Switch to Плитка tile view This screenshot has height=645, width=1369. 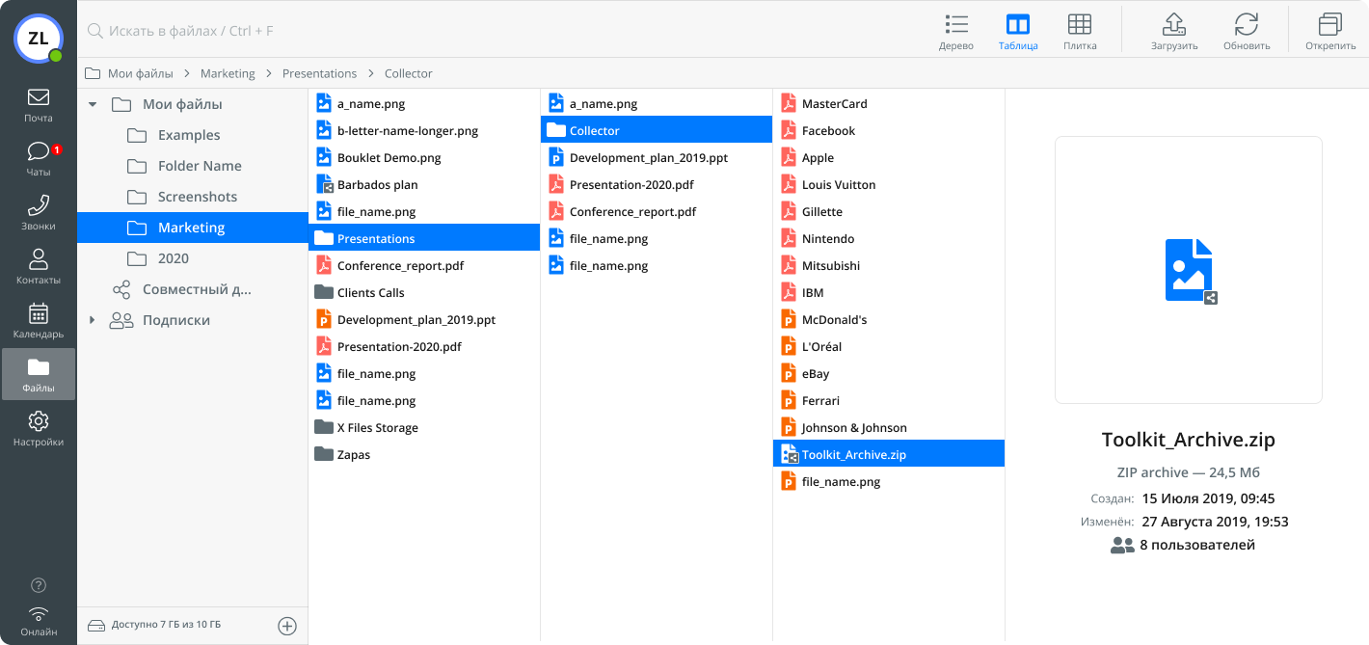(x=1080, y=31)
